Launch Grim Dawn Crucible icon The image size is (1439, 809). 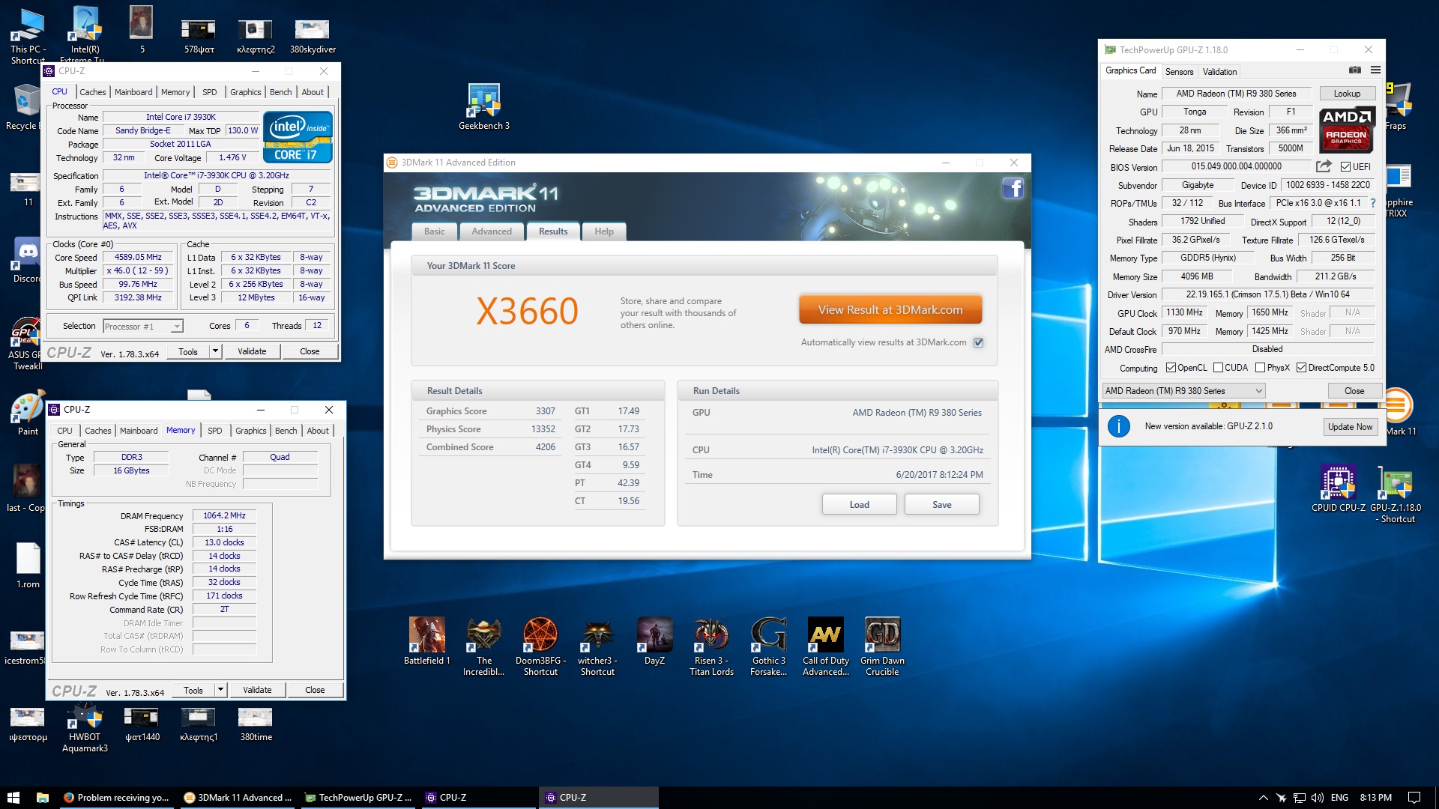[882, 646]
